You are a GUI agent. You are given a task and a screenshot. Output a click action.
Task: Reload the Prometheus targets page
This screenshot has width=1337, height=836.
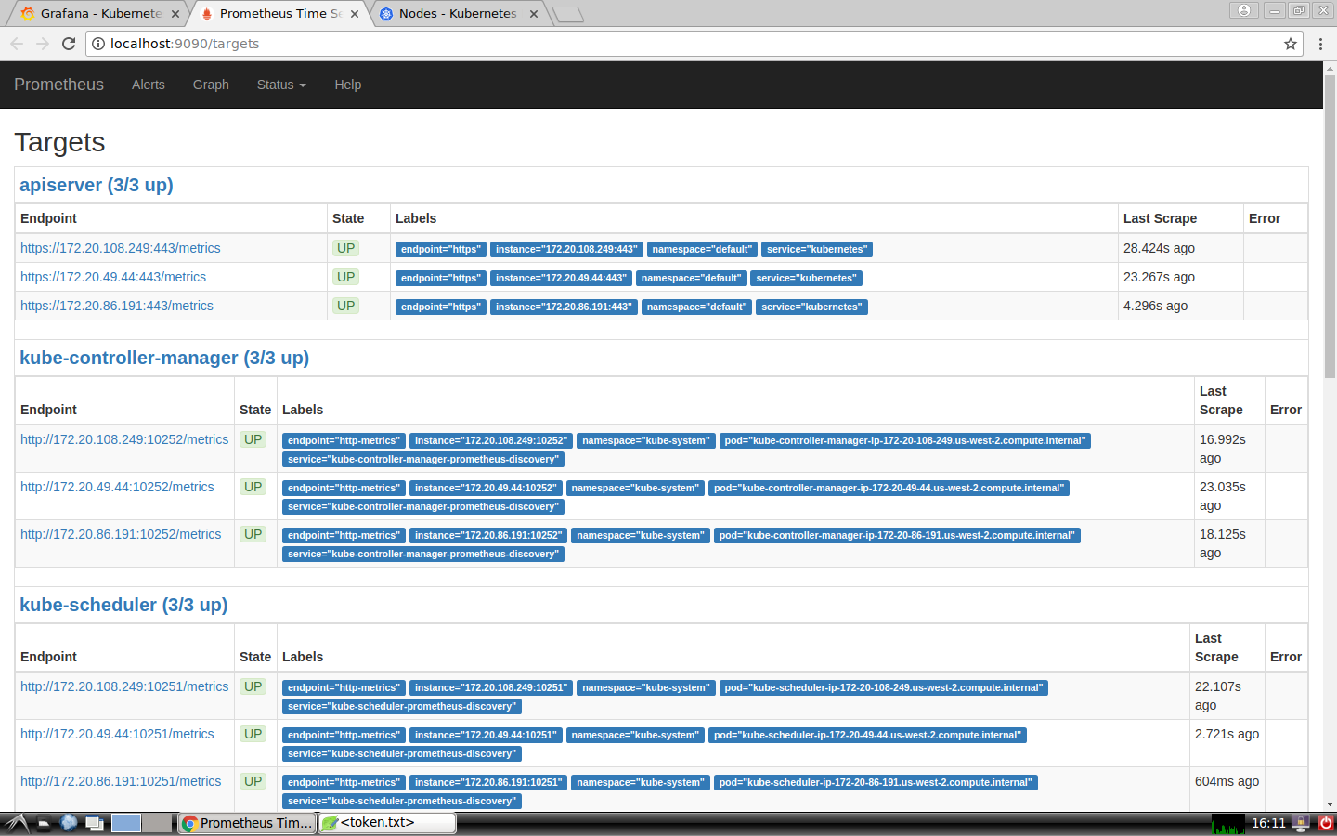[x=69, y=44]
